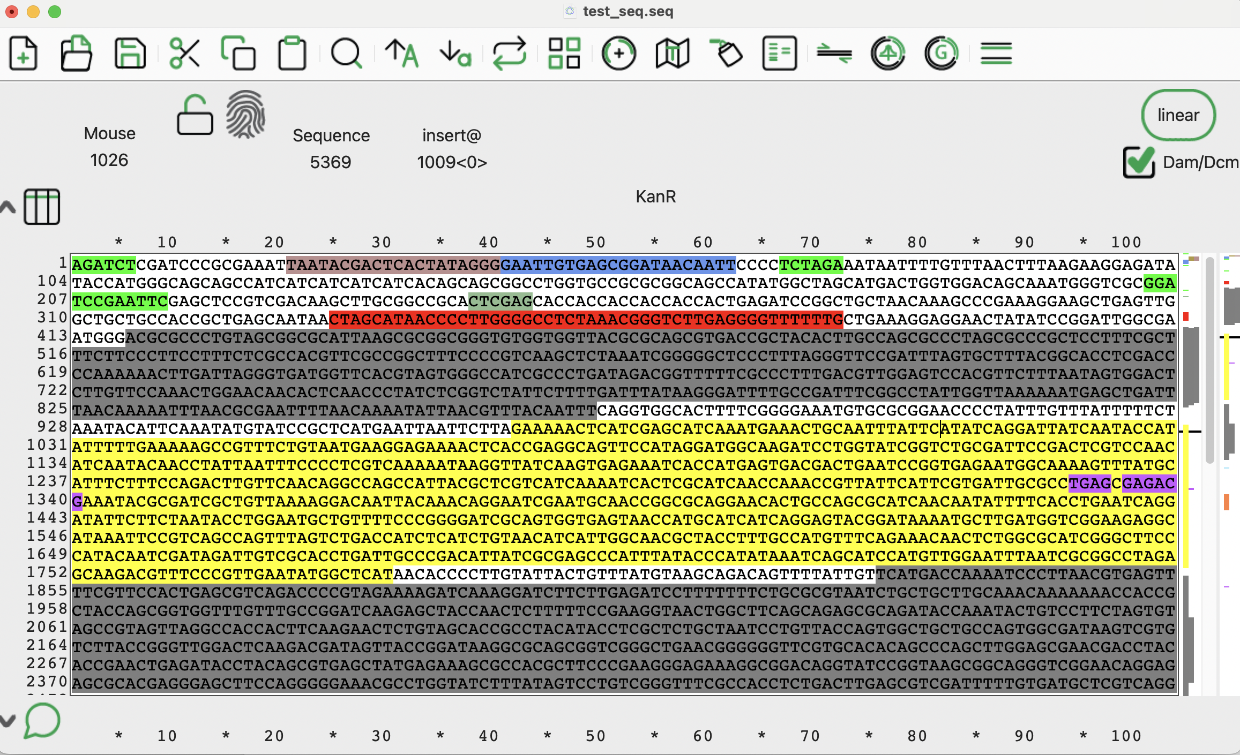Cut selection with scissors icon
1240x755 pixels.
[x=184, y=53]
